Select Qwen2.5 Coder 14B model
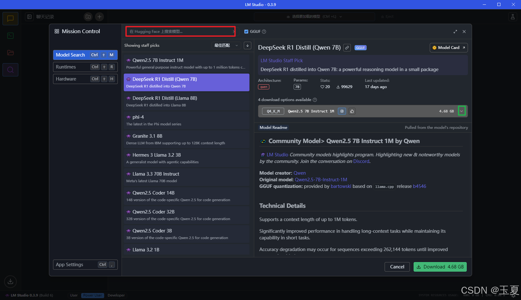This screenshot has width=521, height=300. coord(187,196)
